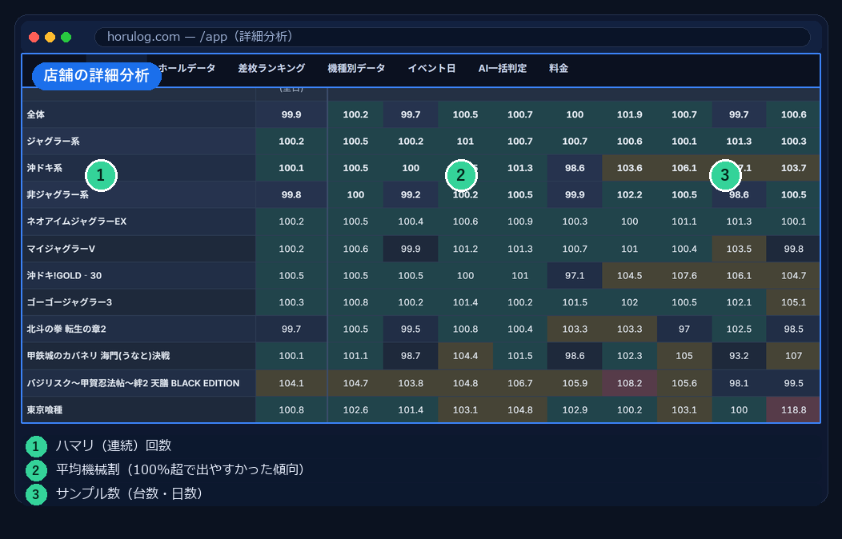Select the 106.7 cell in バジリスク row
The image size is (842, 539).
(x=519, y=384)
